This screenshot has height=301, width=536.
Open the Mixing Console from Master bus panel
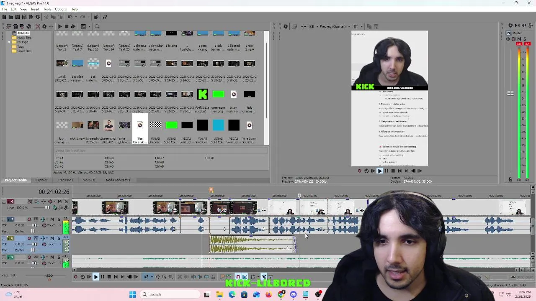tap(531, 26)
